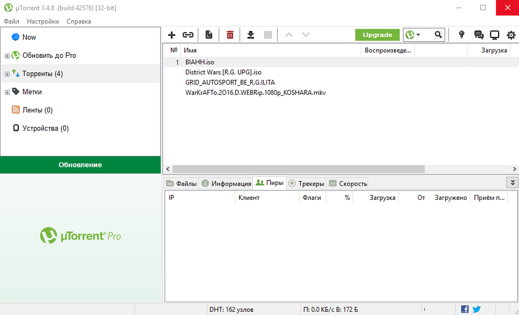Open Preferences gear icon

[x=511, y=35]
